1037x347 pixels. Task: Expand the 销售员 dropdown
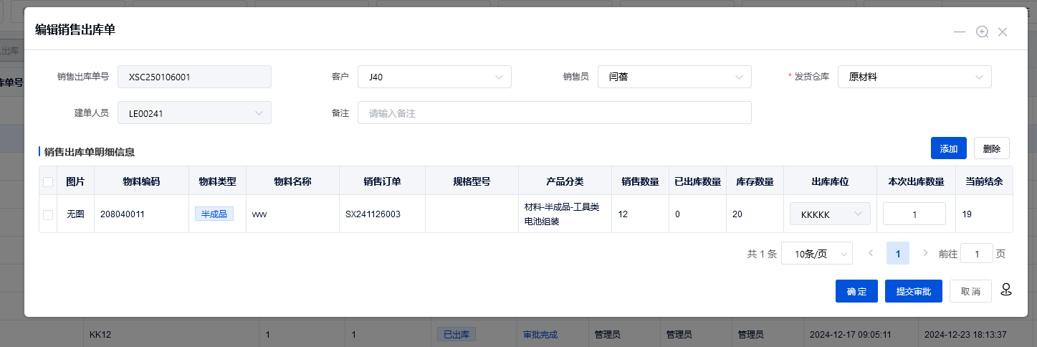pyautogui.click(x=674, y=77)
